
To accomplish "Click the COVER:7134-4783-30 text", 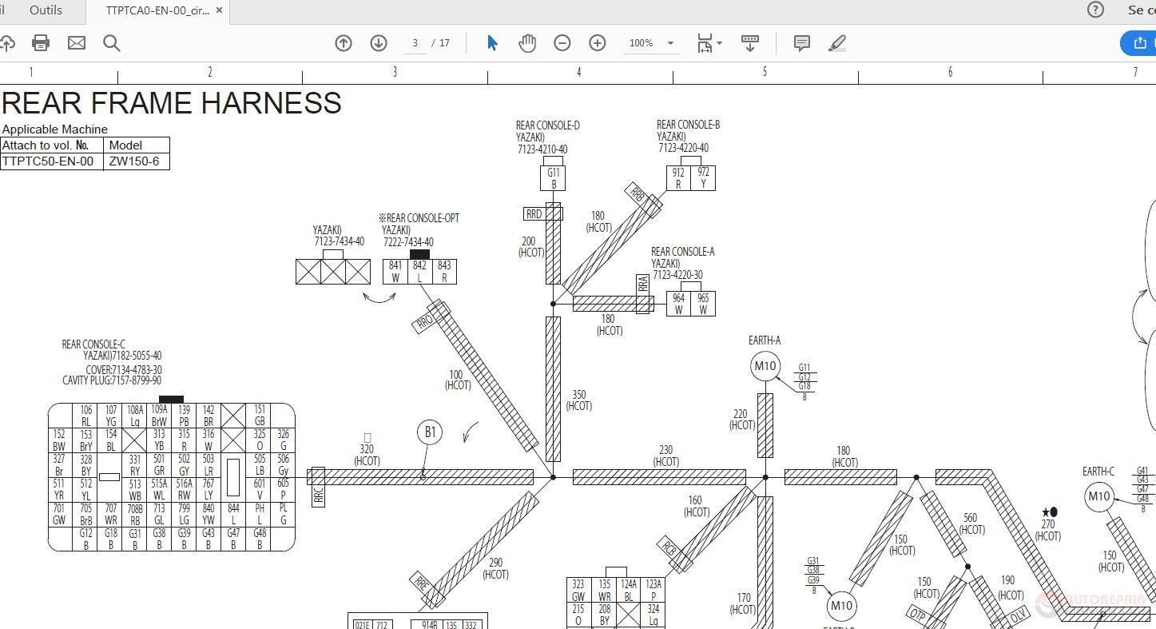I will pyautogui.click(x=124, y=370).
